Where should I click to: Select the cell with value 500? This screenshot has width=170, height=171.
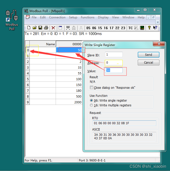click(x=69, y=96)
